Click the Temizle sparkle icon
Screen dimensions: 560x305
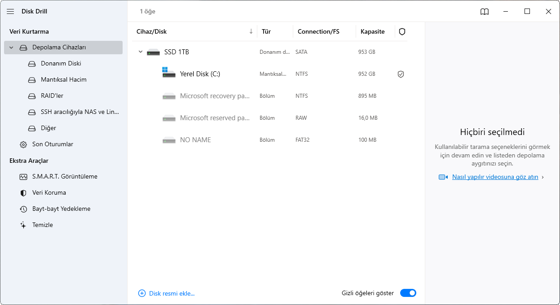tap(23, 225)
